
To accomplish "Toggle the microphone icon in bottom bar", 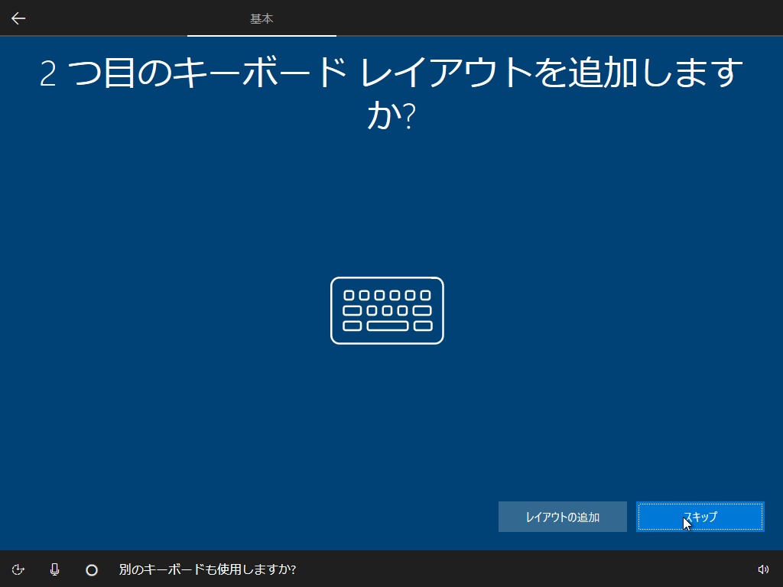I will click(x=55, y=569).
